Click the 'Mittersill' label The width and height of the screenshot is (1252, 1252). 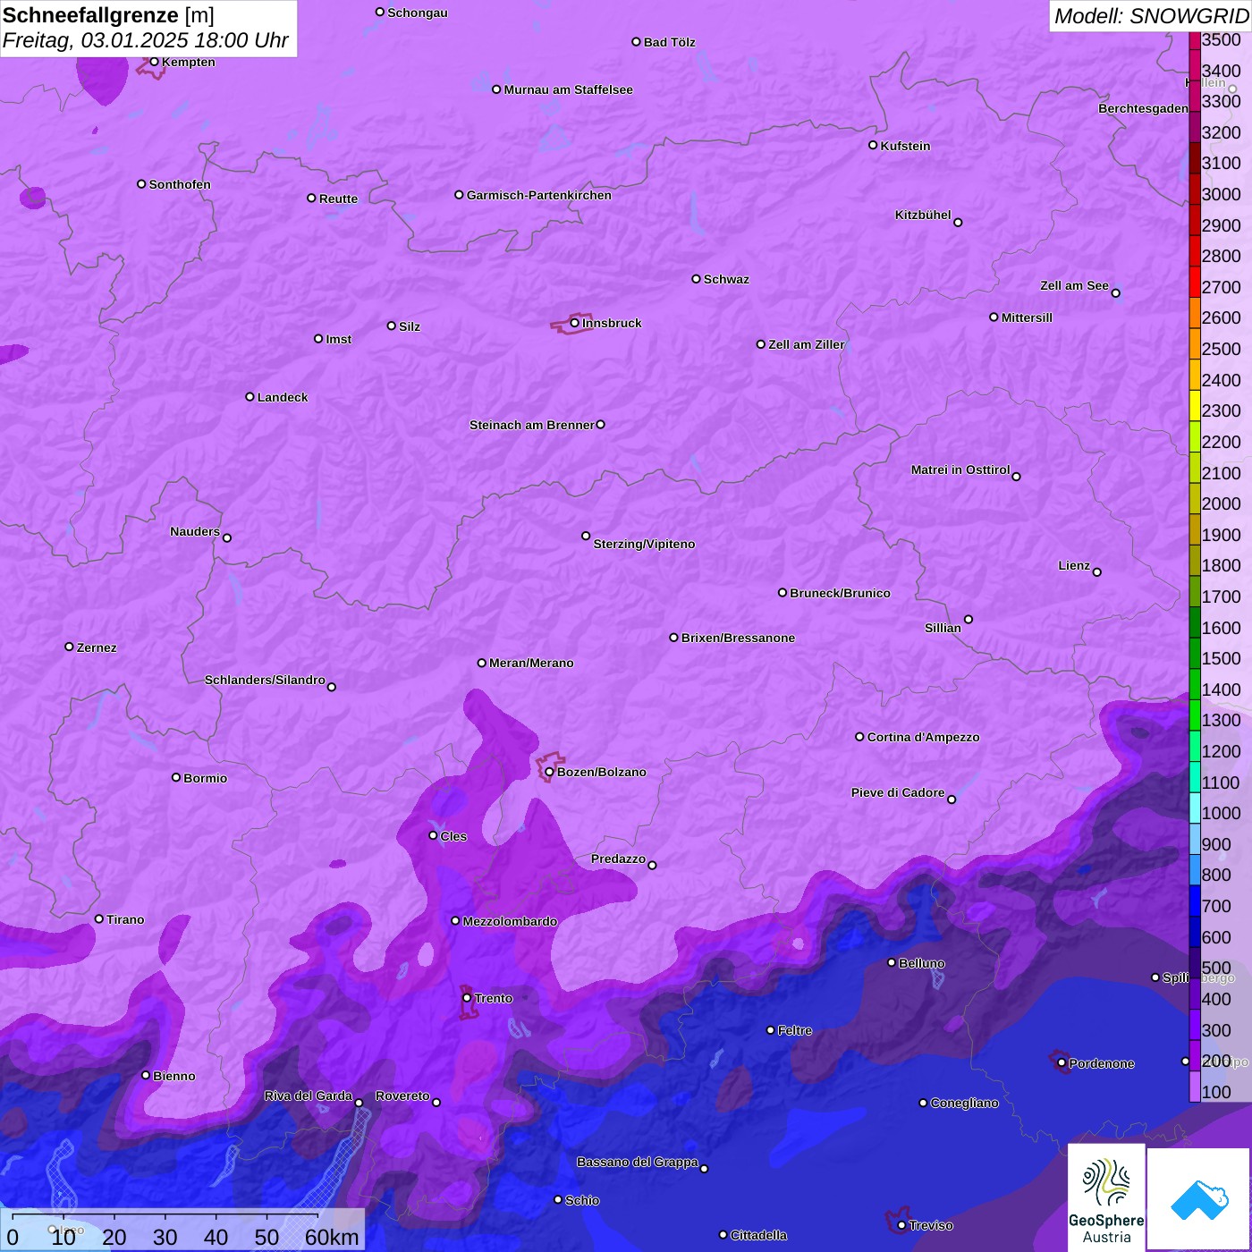pyautogui.click(x=1027, y=317)
